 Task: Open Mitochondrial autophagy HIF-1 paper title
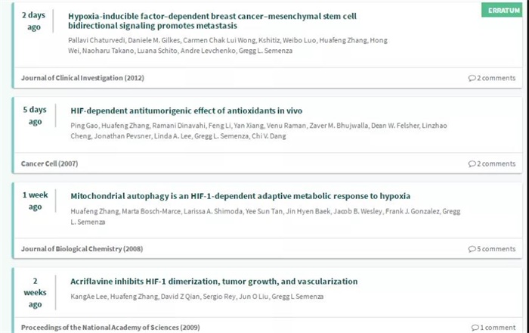(x=240, y=196)
